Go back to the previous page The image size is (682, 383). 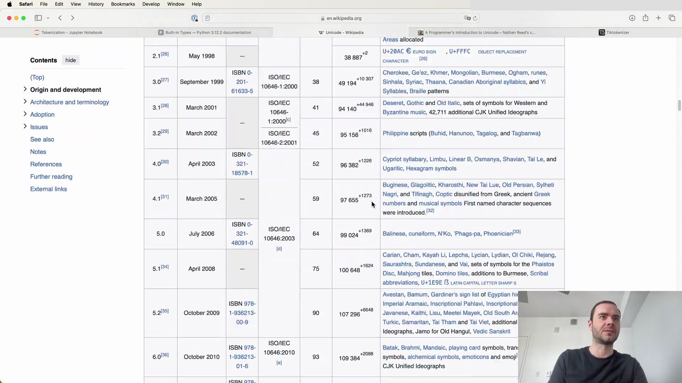point(60,18)
